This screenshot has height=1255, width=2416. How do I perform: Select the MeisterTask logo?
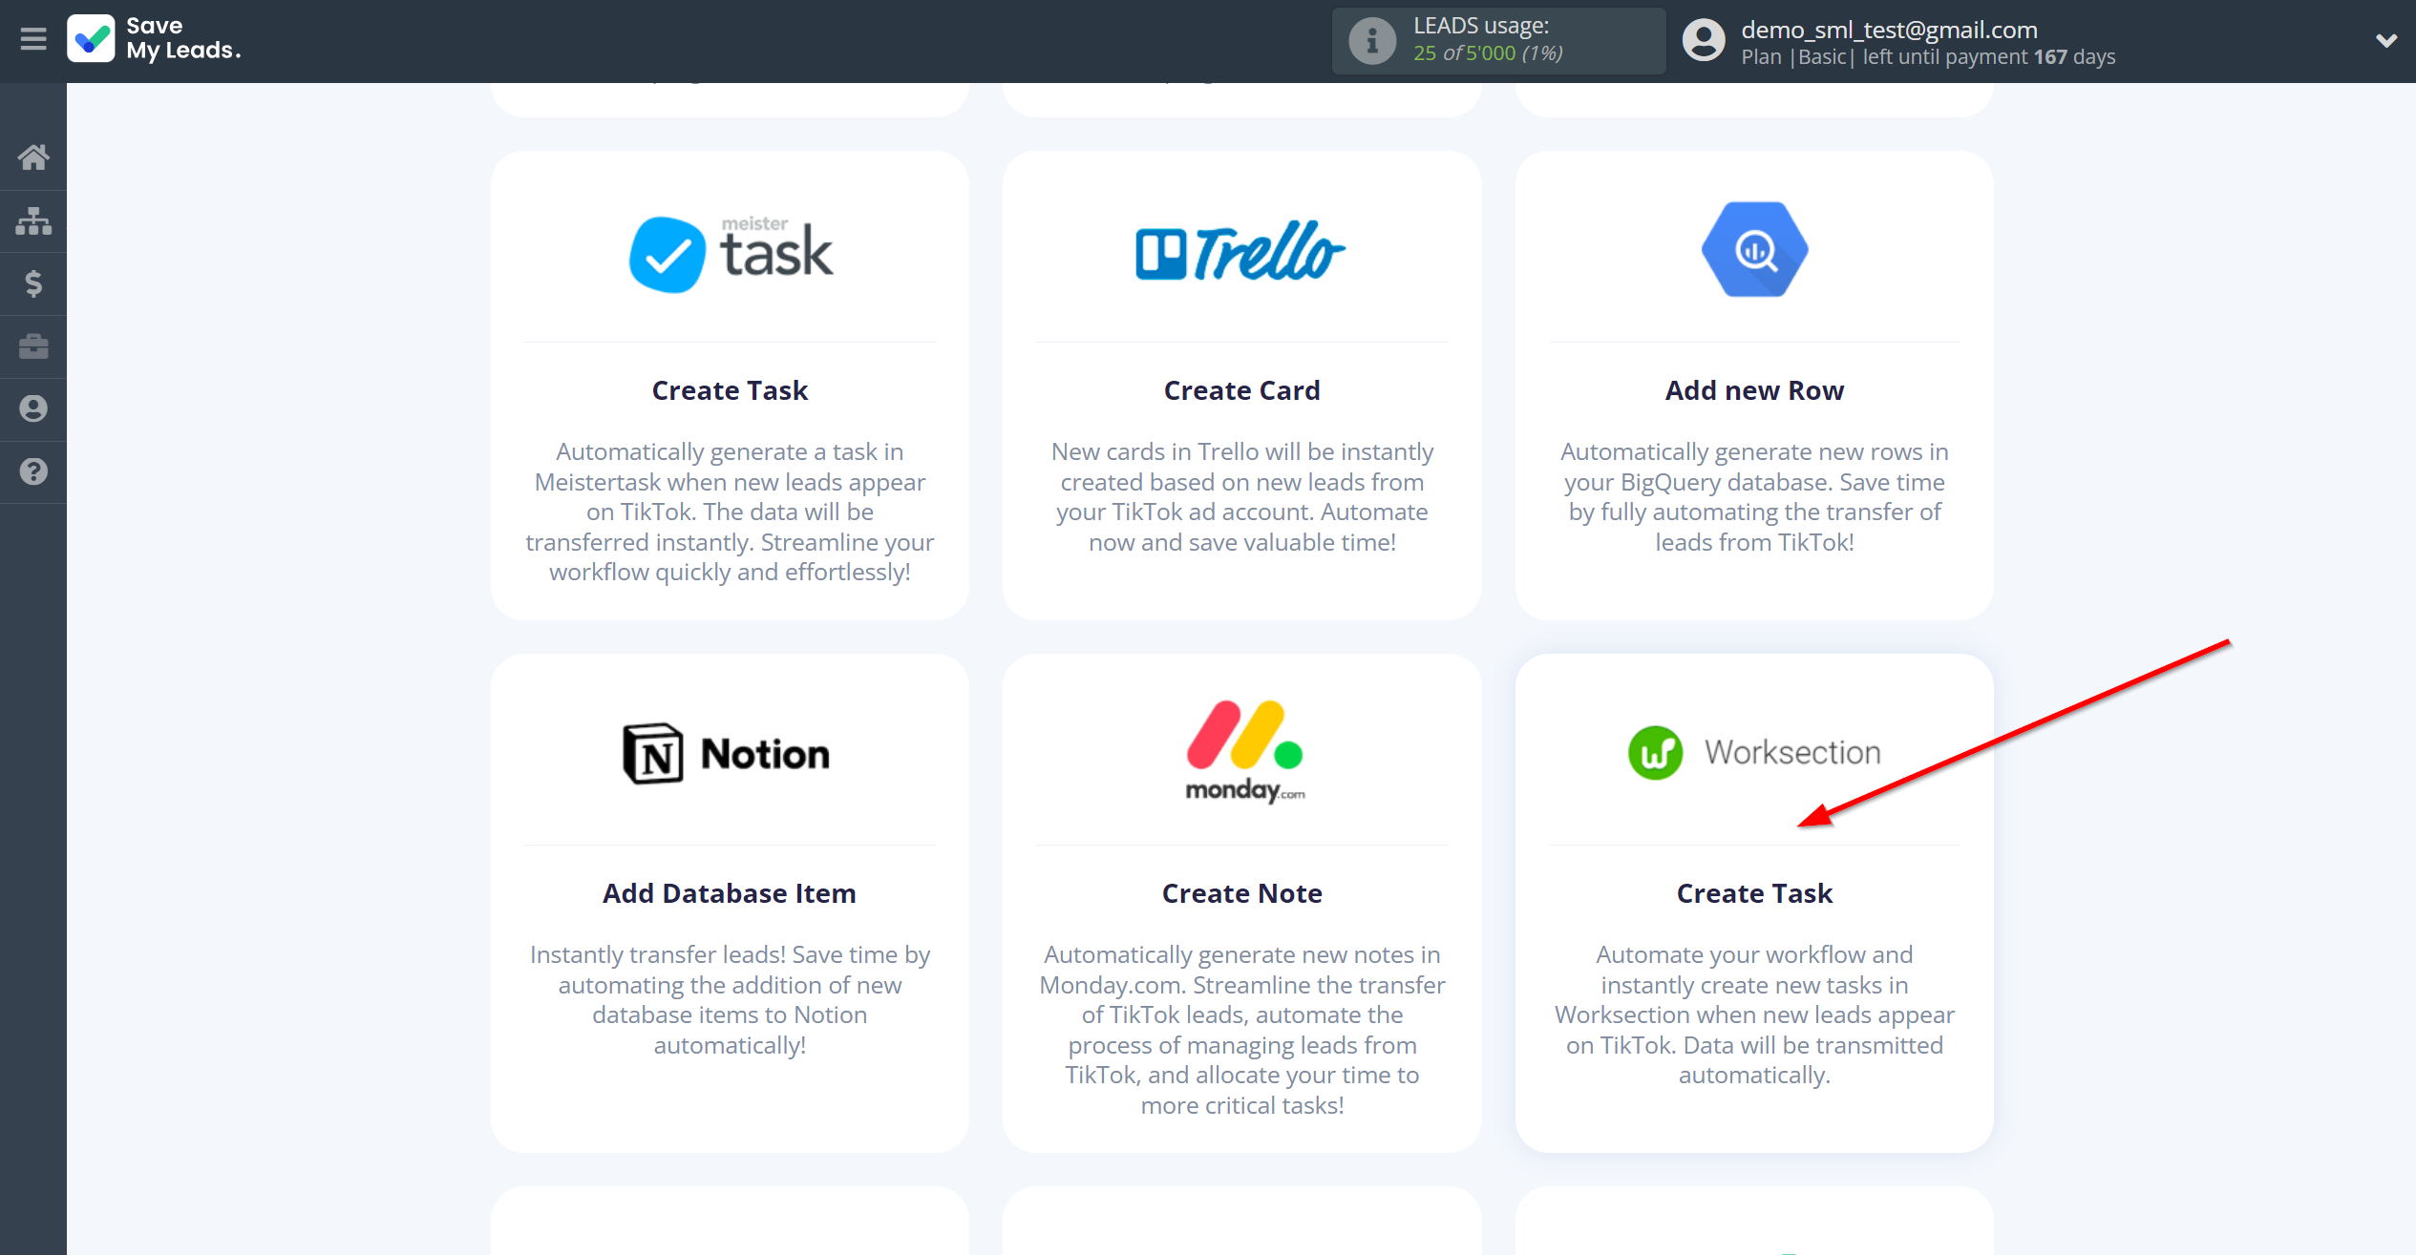[x=731, y=253]
